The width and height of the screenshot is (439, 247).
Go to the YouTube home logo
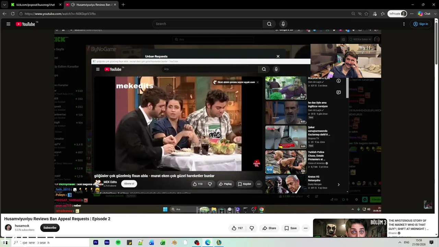click(25, 24)
